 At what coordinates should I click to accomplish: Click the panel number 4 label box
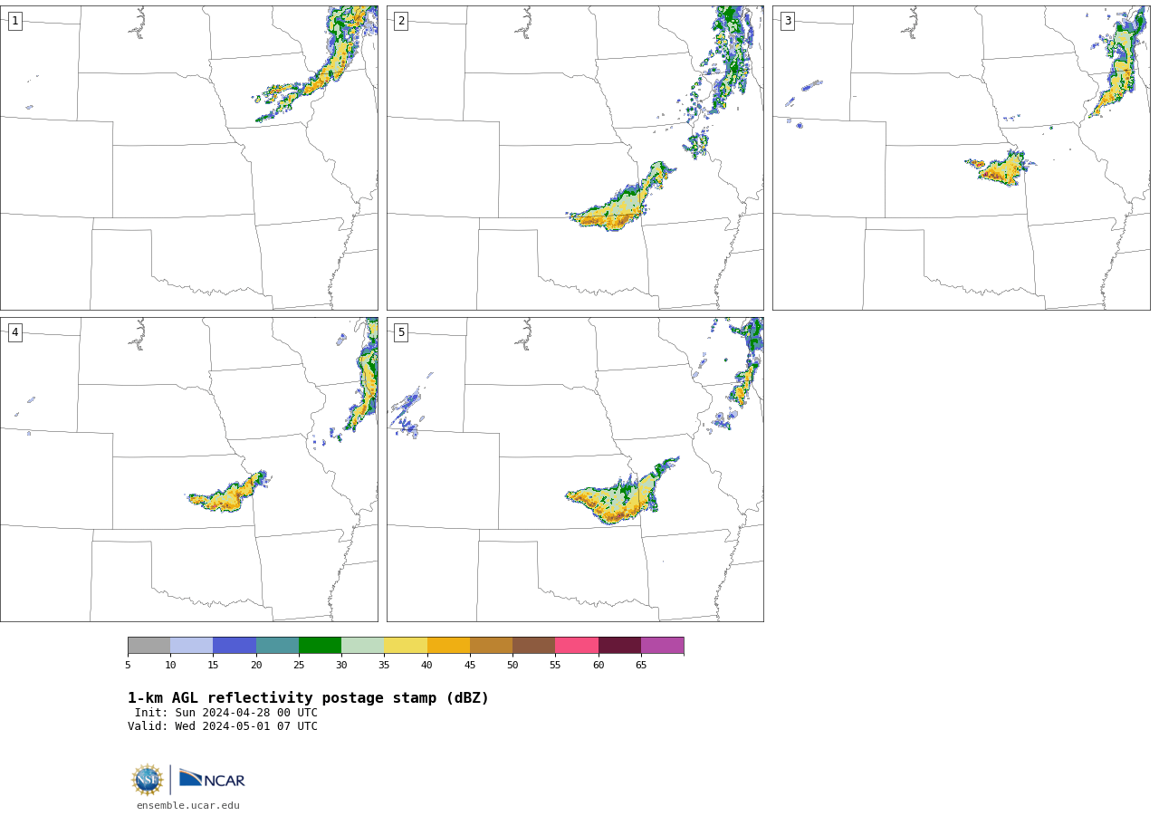pos(14,332)
